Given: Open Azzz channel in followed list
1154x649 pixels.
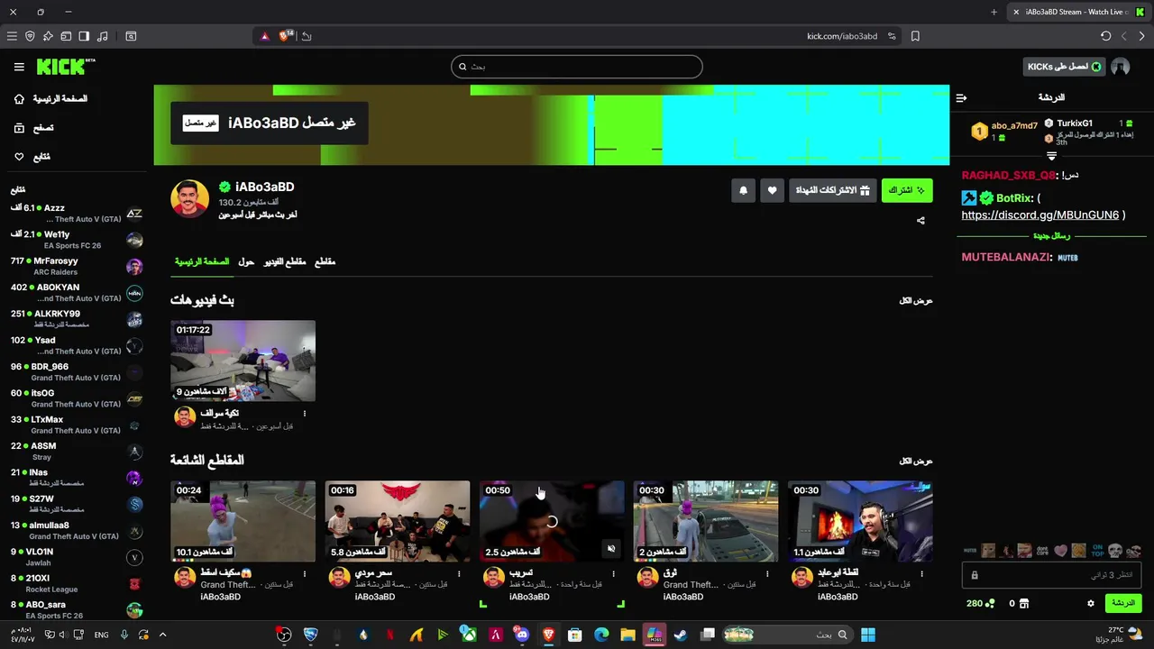Looking at the screenshot, I should (77, 214).
